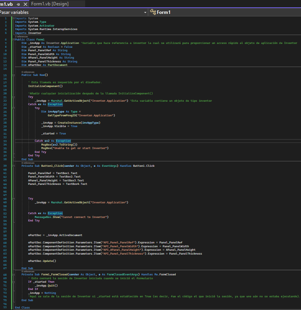Switch to the Form1.vb [Design] tab
The image size is (301, 310).
point(49,4)
